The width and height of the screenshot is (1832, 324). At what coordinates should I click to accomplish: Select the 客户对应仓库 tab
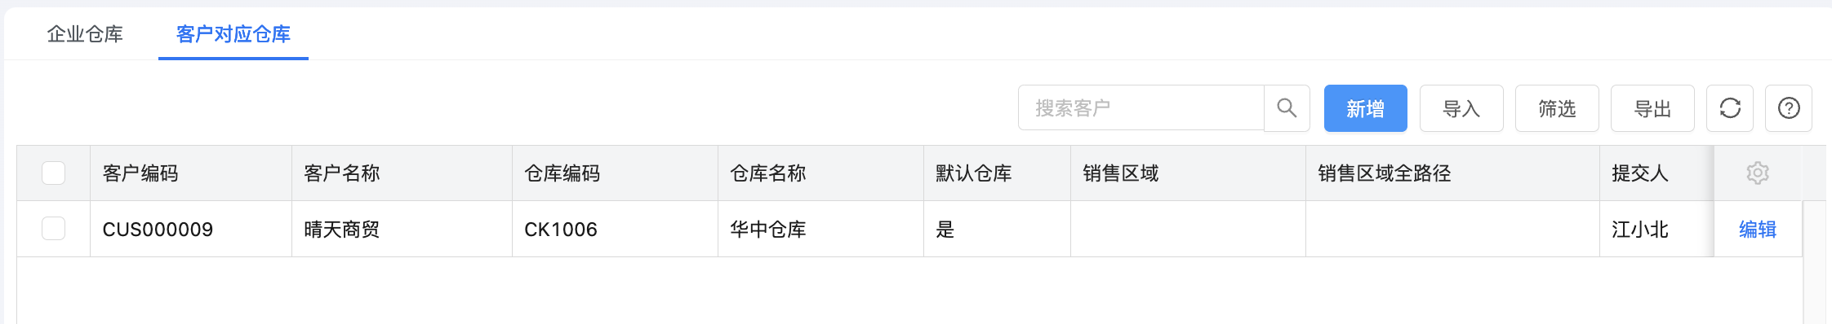(x=233, y=34)
